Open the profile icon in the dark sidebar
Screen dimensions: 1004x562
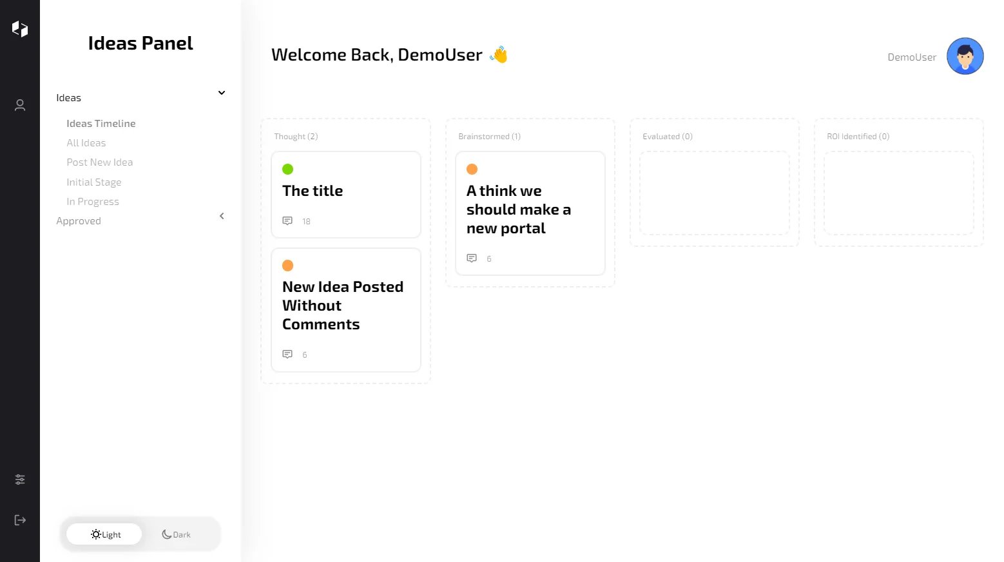(19, 105)
